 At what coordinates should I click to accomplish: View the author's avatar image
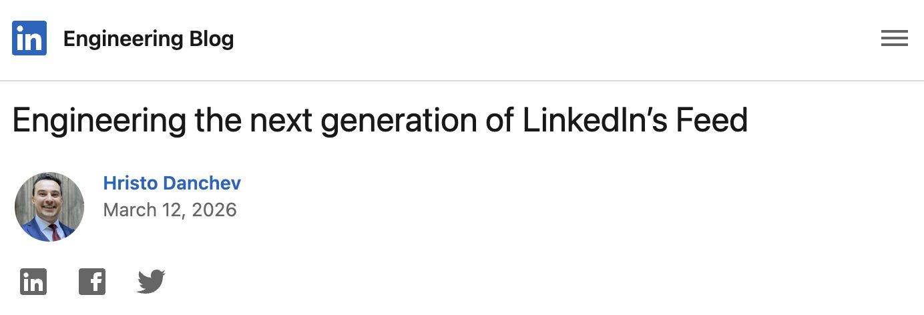coord(49,206)
